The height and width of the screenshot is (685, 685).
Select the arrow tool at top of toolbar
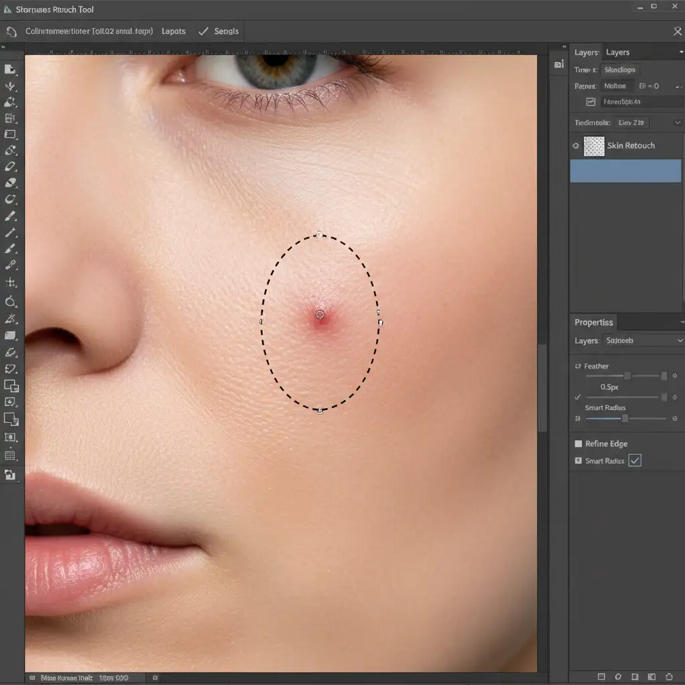coord(10,70)
